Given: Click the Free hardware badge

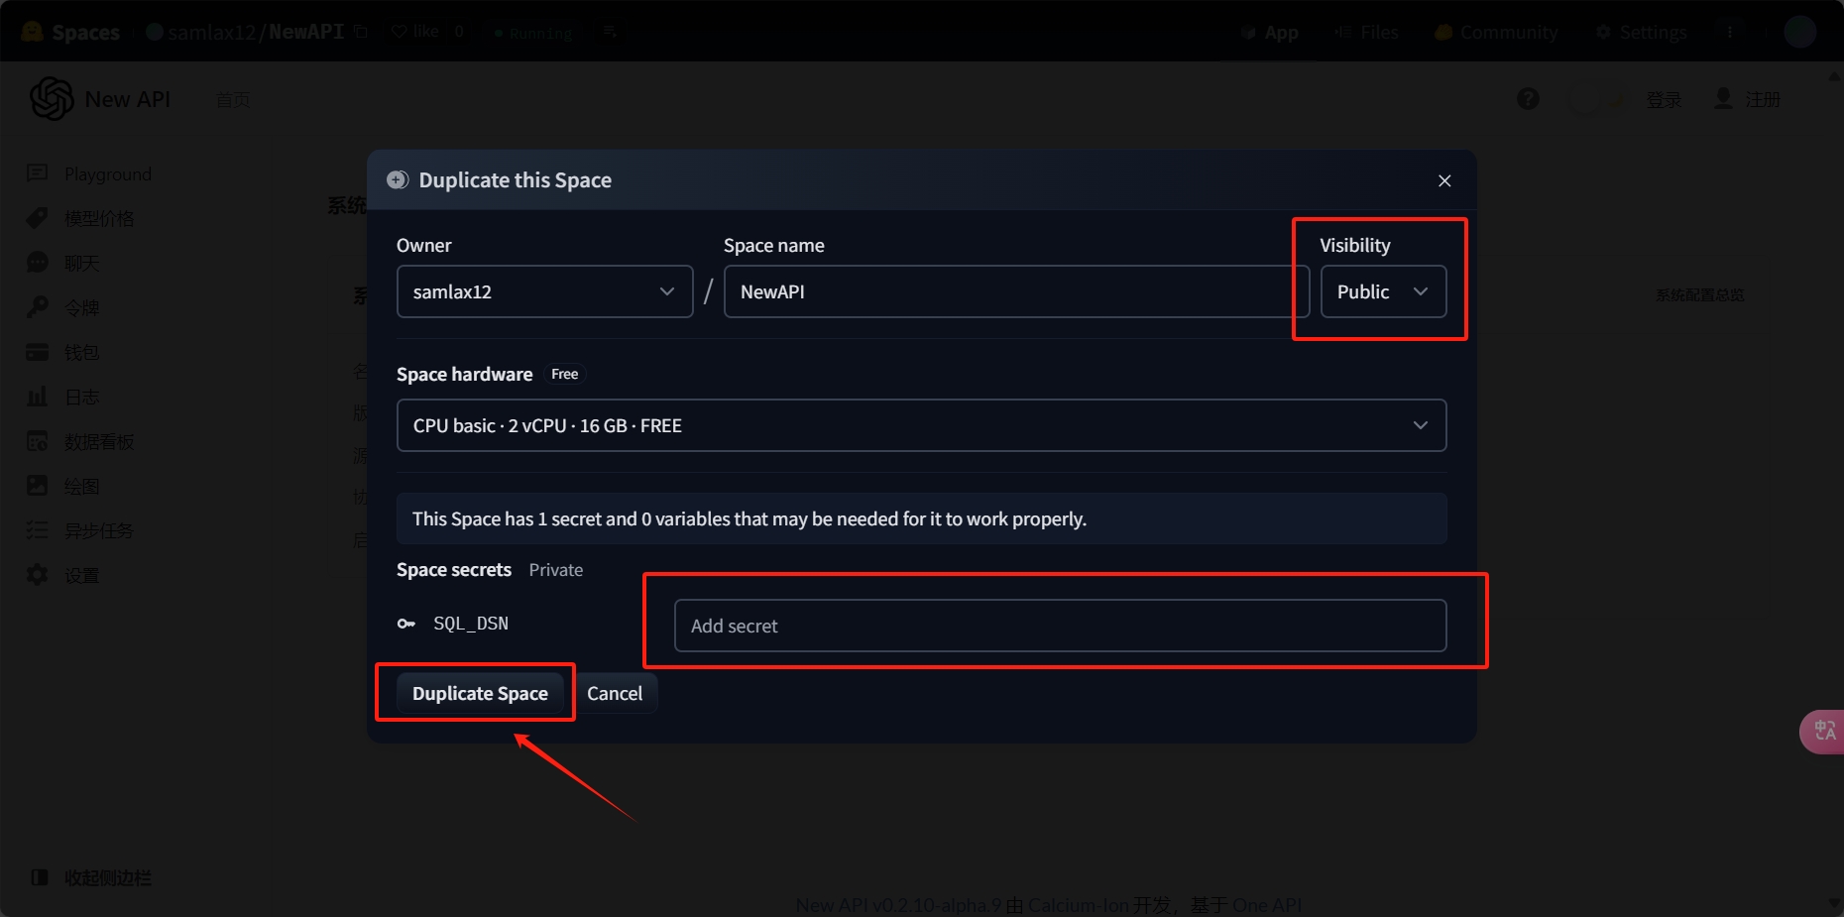Looking at the screenshot, I should pyautogui.click(x=564, y=374).
